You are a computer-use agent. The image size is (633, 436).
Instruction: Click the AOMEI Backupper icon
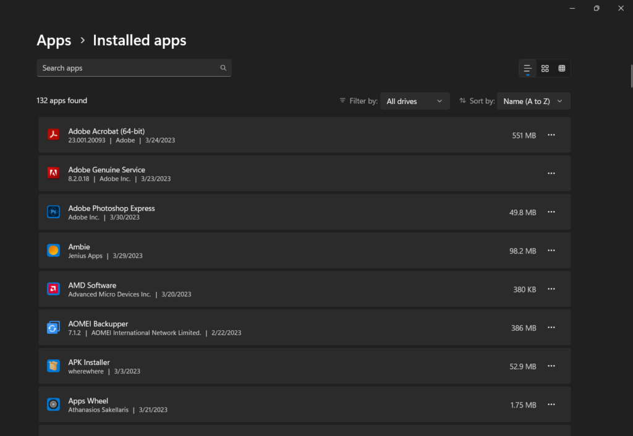(x=53, y=328)
